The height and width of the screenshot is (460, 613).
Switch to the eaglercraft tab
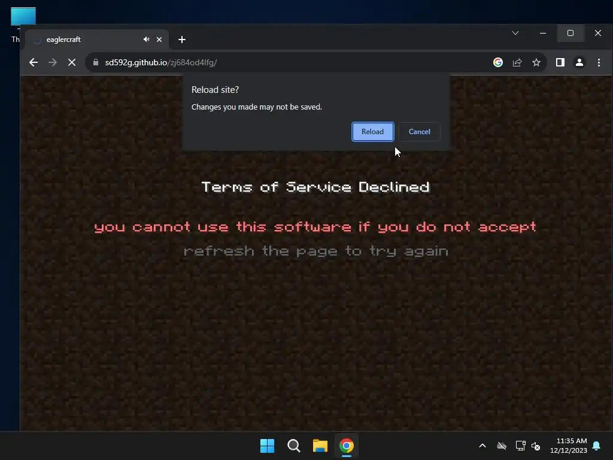(97, 40)
